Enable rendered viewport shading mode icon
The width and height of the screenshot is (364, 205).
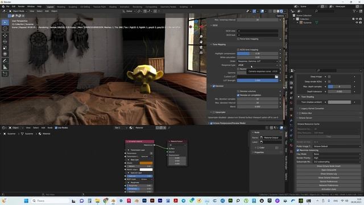click(x=282, y=11)
